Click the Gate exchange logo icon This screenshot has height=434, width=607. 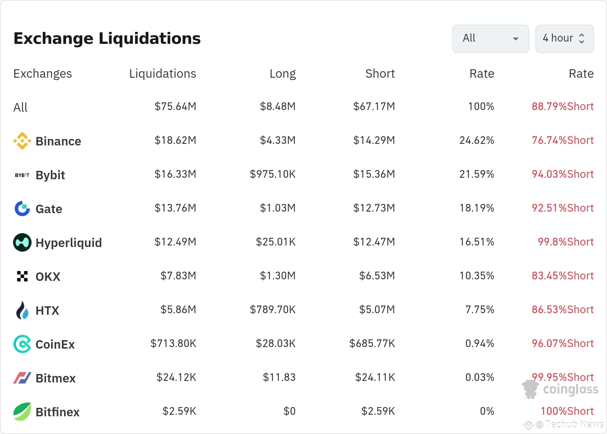coord(22,209)
